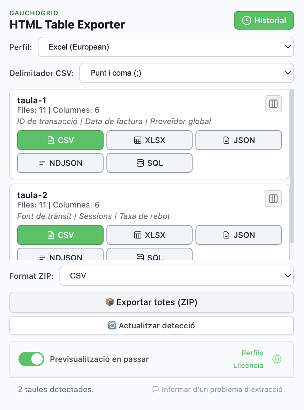The image size is (304, 410).
Task: Run Actualitzar detecció
Action: point(152,325)
